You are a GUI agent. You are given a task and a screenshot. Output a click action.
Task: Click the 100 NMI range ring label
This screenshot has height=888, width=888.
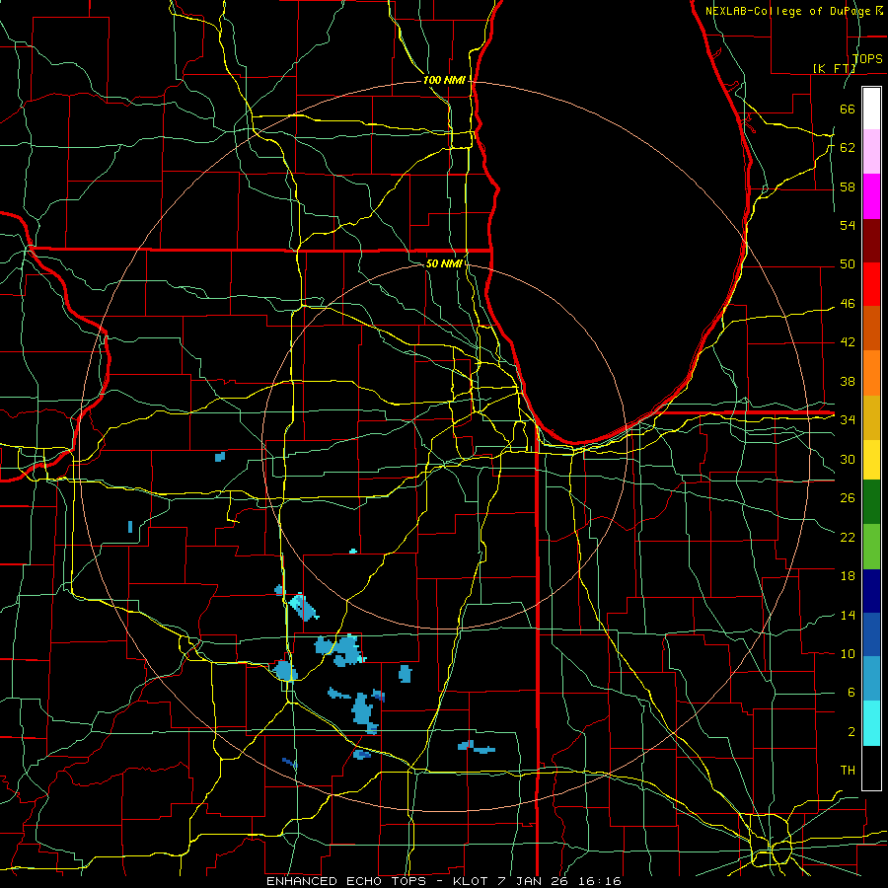pos(444,81)
